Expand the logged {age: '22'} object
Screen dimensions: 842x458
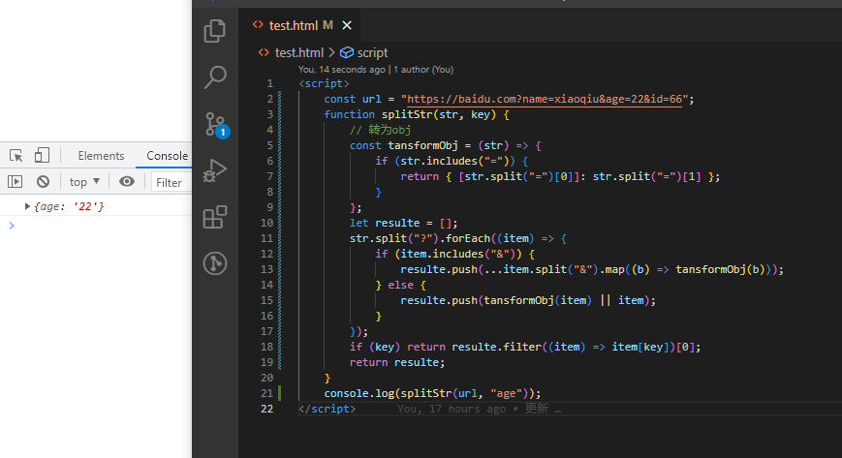[x=27, y=207]
